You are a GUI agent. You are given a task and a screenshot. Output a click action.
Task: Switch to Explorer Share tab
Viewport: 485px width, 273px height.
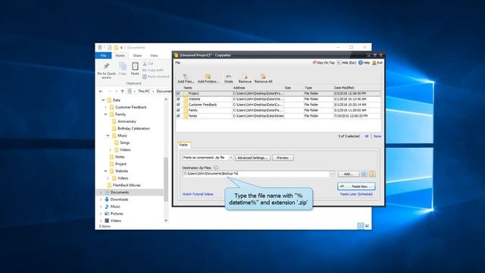[137, 55]
